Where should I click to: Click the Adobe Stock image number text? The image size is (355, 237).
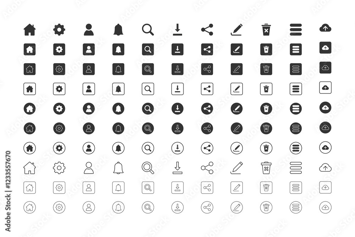tap(8, 170)
